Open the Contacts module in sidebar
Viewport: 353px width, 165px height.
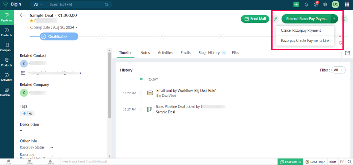point(7,32)
